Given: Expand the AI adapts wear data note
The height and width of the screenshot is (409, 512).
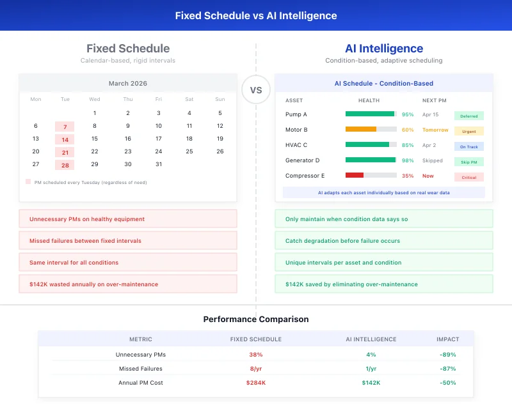Looking at the screenshot, I should pos(384,192).
